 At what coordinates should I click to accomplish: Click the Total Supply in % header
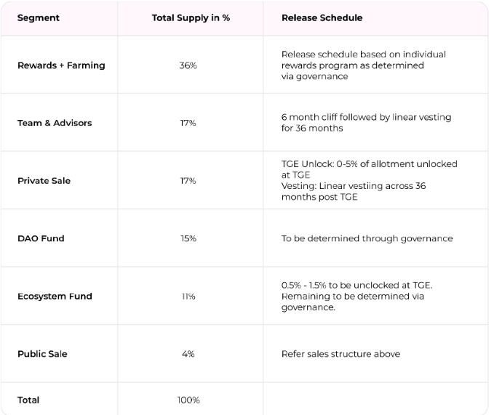tap(191, 18)
